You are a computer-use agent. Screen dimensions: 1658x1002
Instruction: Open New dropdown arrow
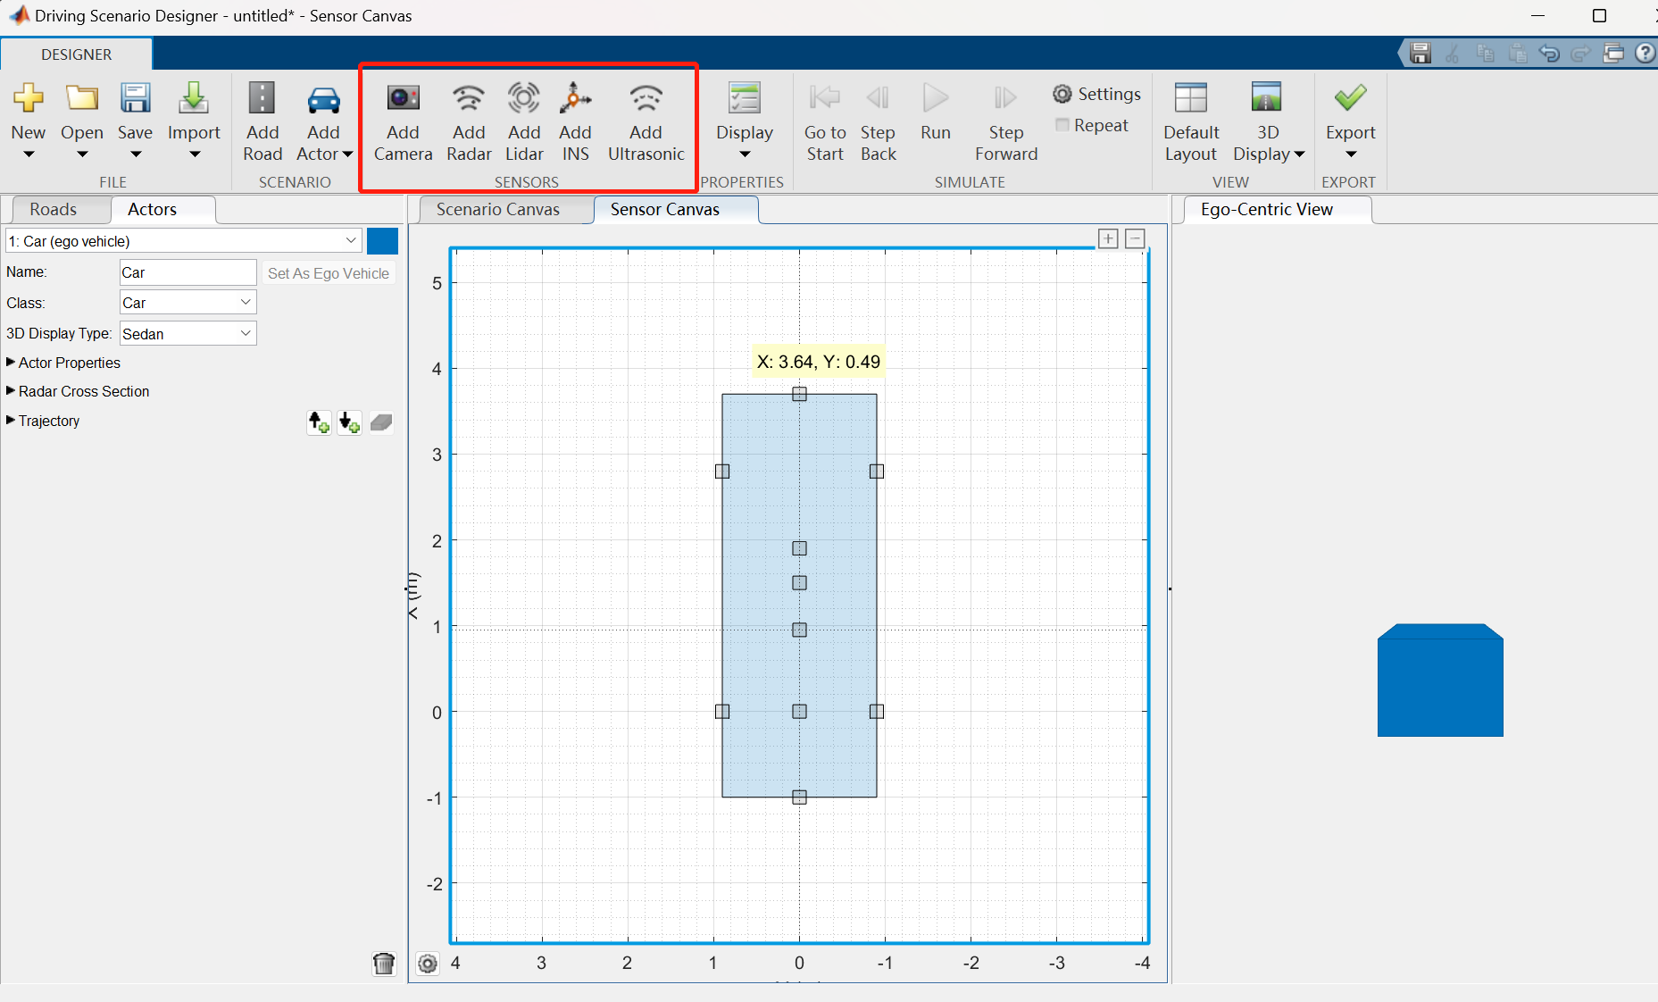point(29,154)
